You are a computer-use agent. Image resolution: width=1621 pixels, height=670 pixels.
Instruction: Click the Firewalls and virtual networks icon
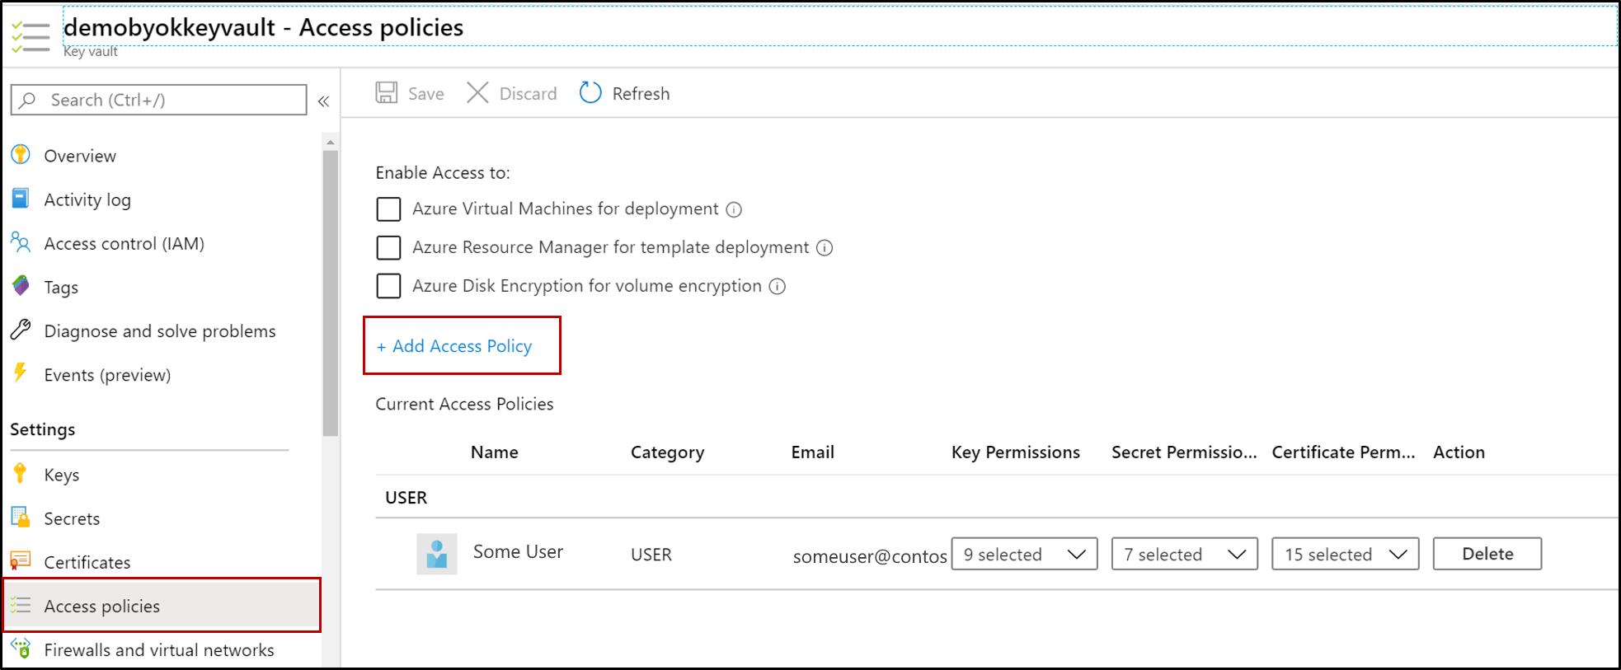21,649
